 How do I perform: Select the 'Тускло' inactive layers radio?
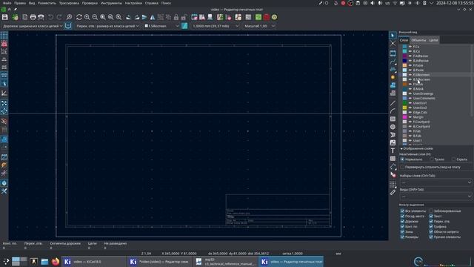[432, 159]
